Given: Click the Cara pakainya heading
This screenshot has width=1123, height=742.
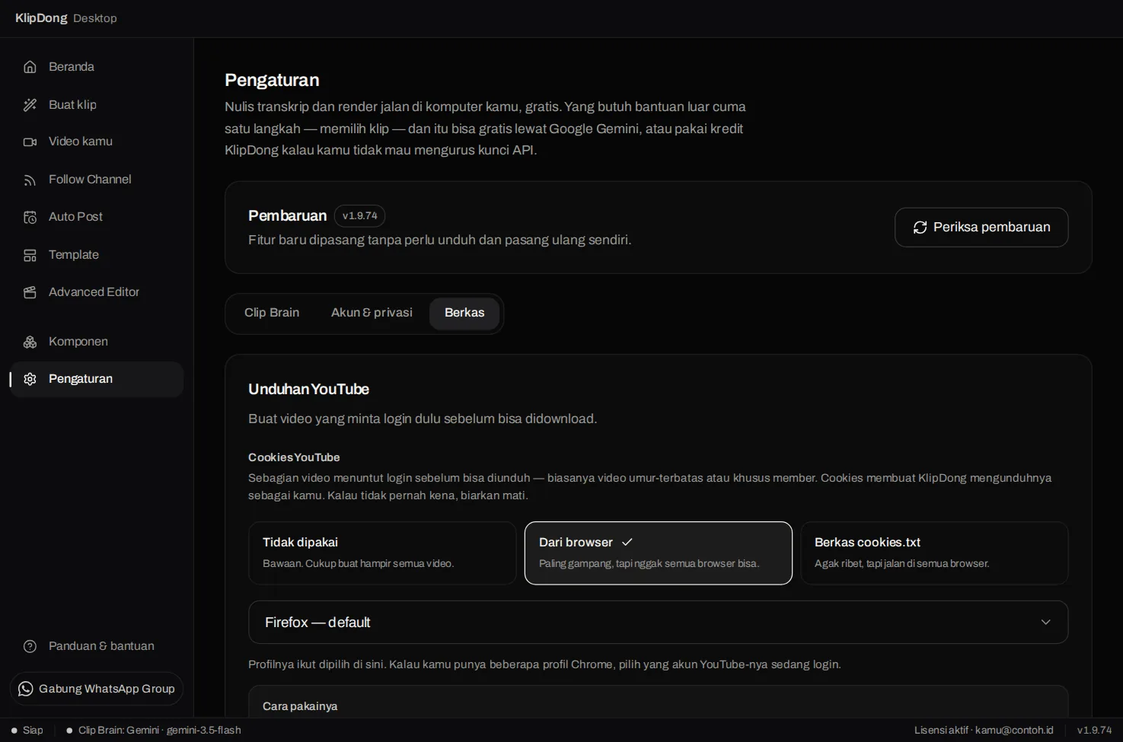Looking at the screenshot, I should (300, 706).
